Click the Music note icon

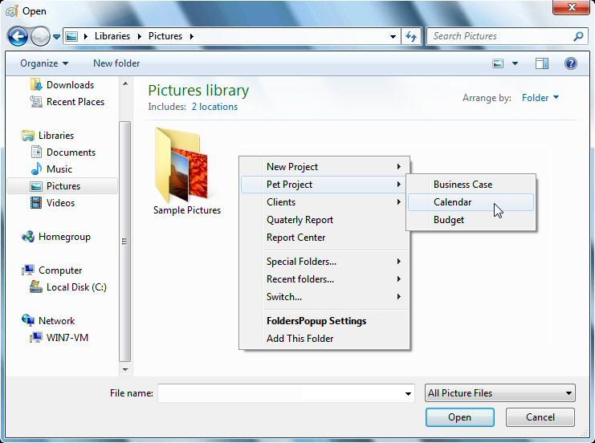36,169
